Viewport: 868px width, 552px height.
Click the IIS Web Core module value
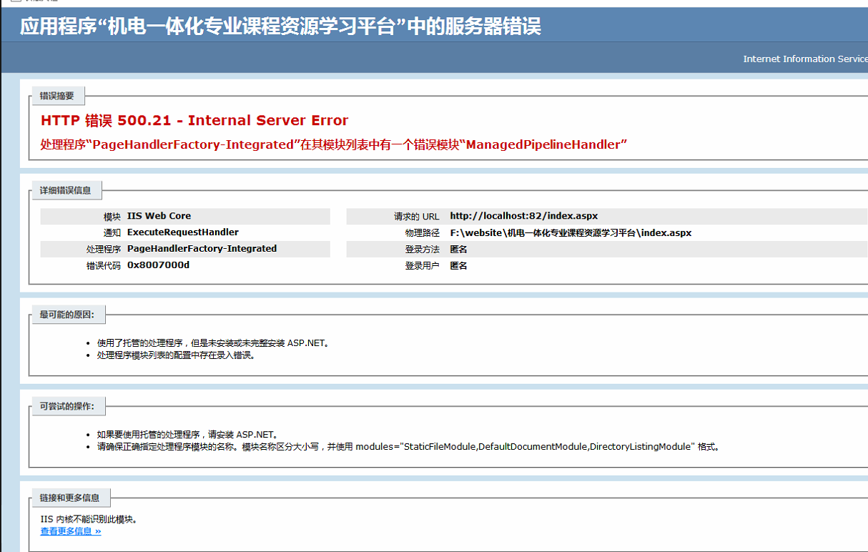point(159,216)
